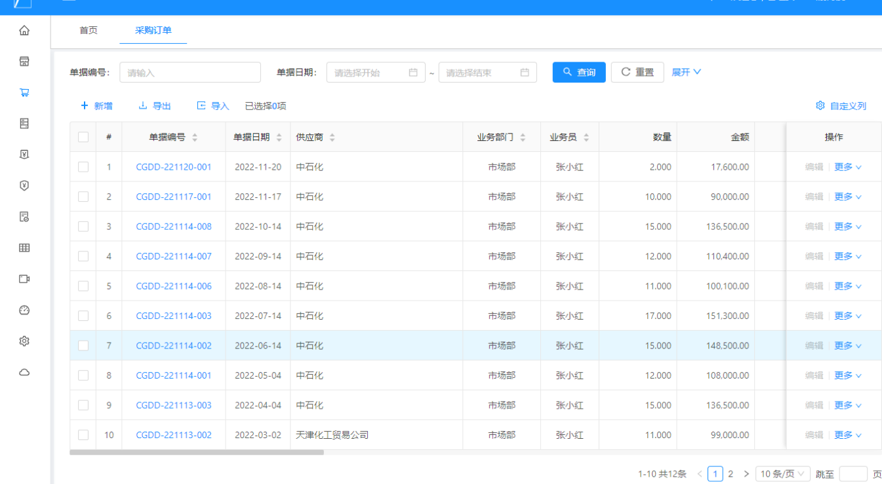Open order link CGDD-221114-007
The width and height of the screenshot is (882, 484).
click(174, 256)
